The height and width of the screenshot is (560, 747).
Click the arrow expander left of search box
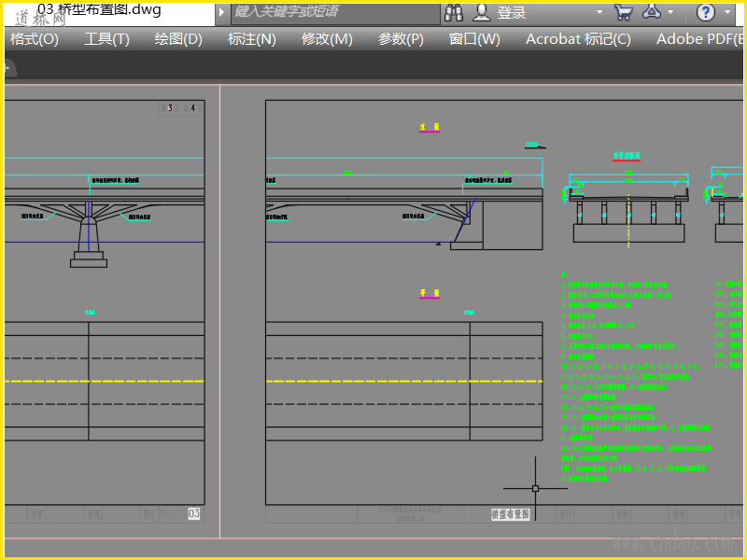[x=221, y=13]
